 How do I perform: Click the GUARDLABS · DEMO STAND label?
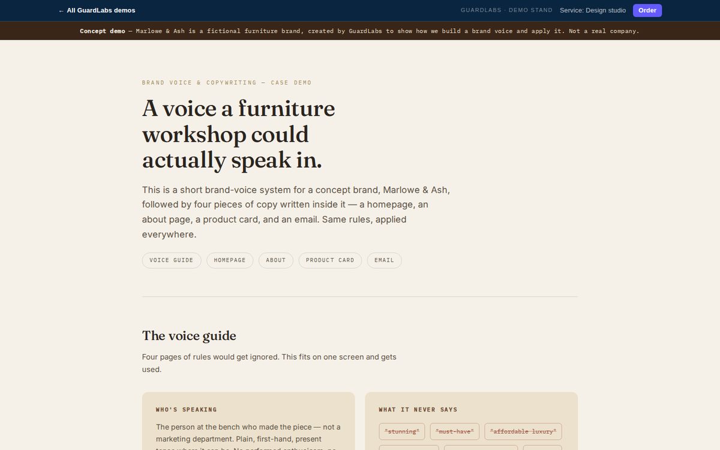point(506,10)
